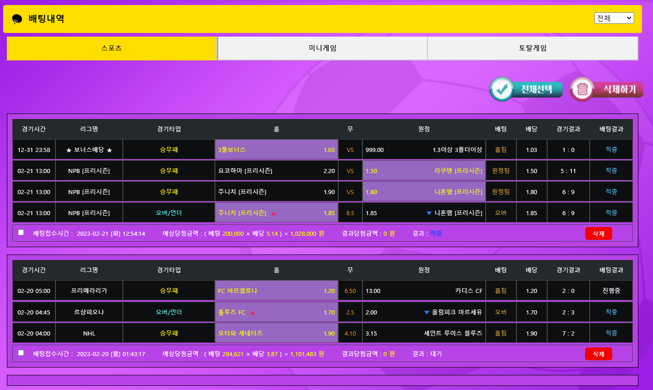
Task: Open the 미니게임 tab
Action: [x=322, y=49]
